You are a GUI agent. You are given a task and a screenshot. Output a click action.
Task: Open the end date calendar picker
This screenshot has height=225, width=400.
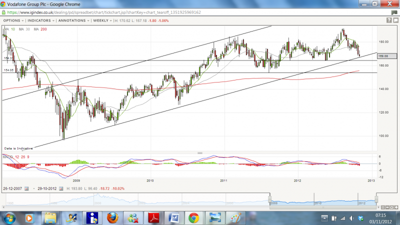pyautogui.click(x=61, y=188)
